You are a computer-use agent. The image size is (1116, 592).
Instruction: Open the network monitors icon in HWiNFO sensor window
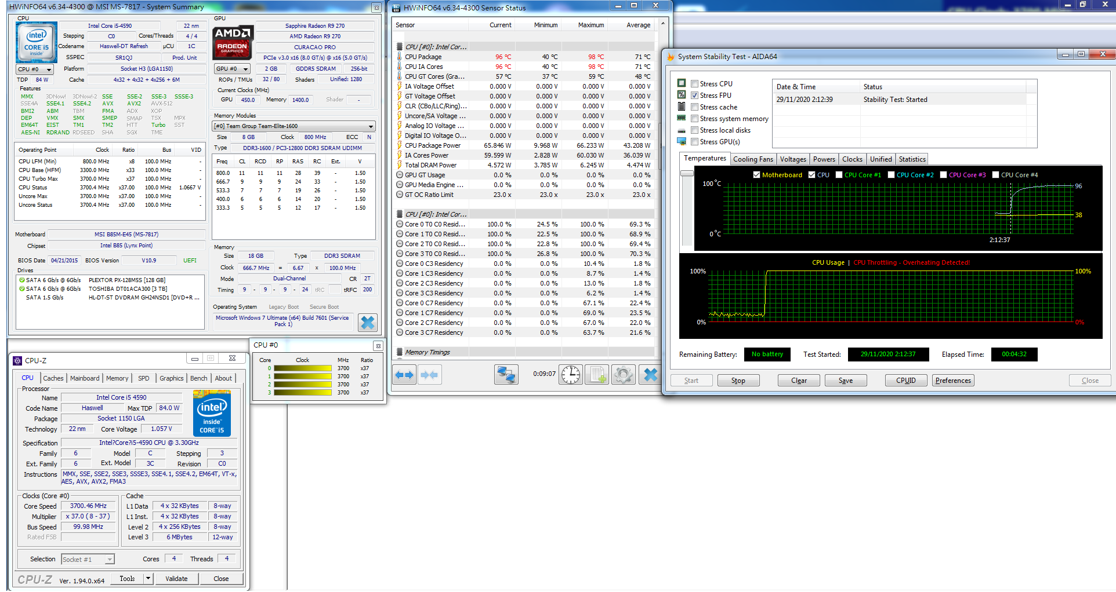[x=506, y=375]
